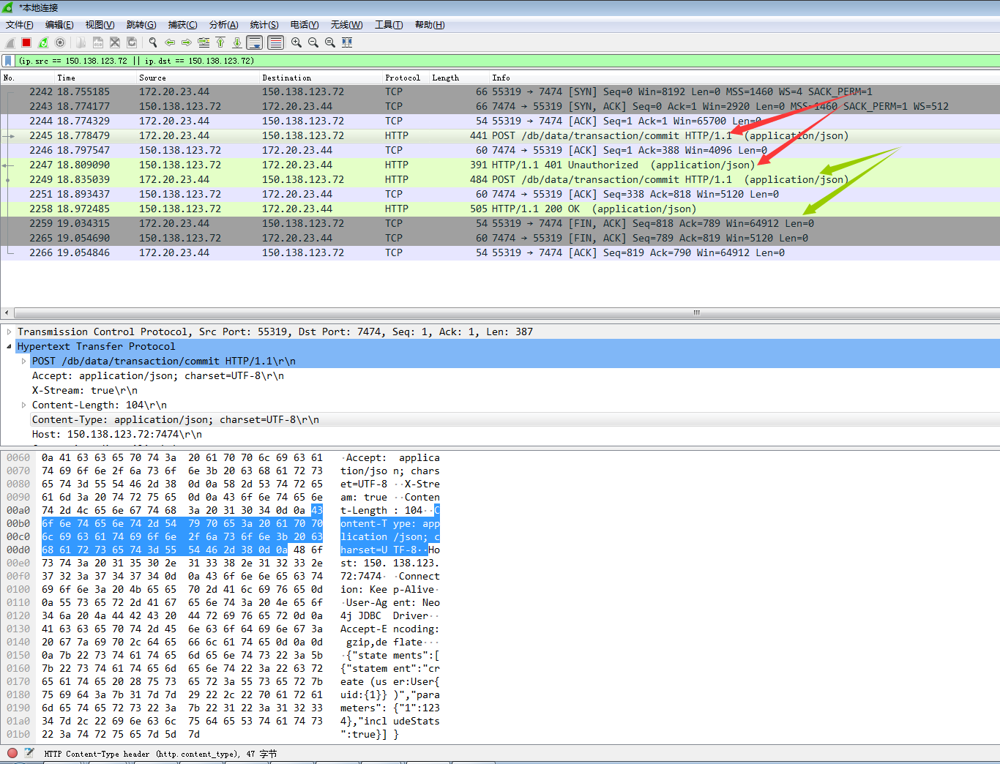
Task: Jump back using the previous packet arrow
Action: (169, 42)
